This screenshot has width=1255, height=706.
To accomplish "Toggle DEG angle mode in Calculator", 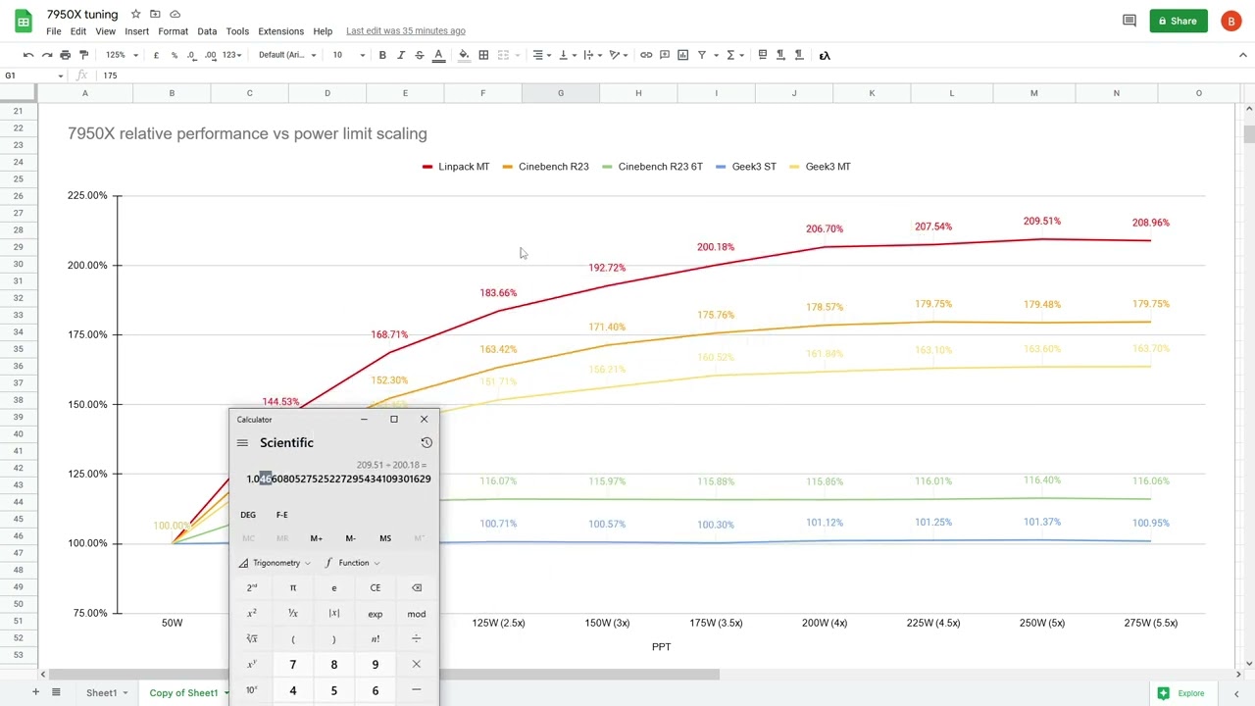I will [248, 515].
